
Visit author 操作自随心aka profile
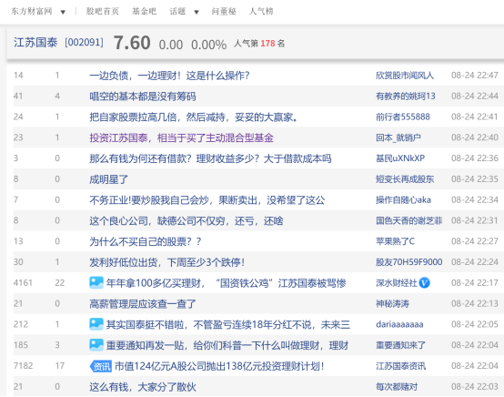403,200
